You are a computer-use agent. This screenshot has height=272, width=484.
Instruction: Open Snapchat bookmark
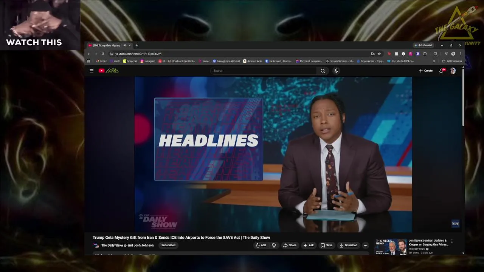[130, 61]
